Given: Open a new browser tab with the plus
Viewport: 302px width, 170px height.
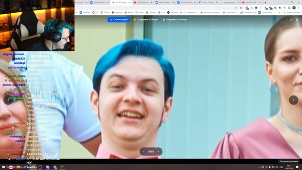Looking at the screenshot, I should 265,2.
